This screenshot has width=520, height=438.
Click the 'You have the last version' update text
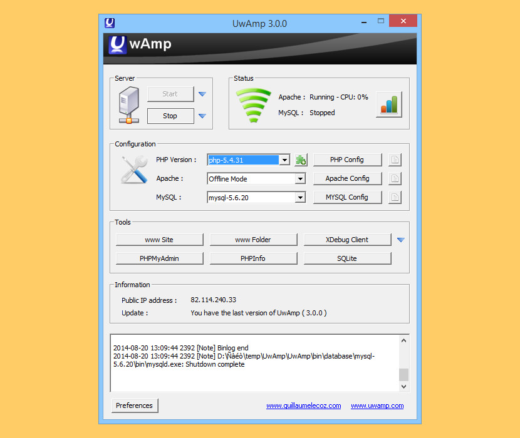point(259,313)
